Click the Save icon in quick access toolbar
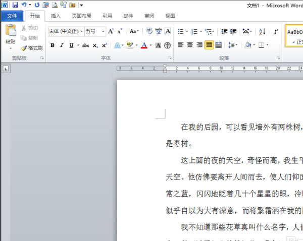 pyautogui.click(x=15, y=5)
